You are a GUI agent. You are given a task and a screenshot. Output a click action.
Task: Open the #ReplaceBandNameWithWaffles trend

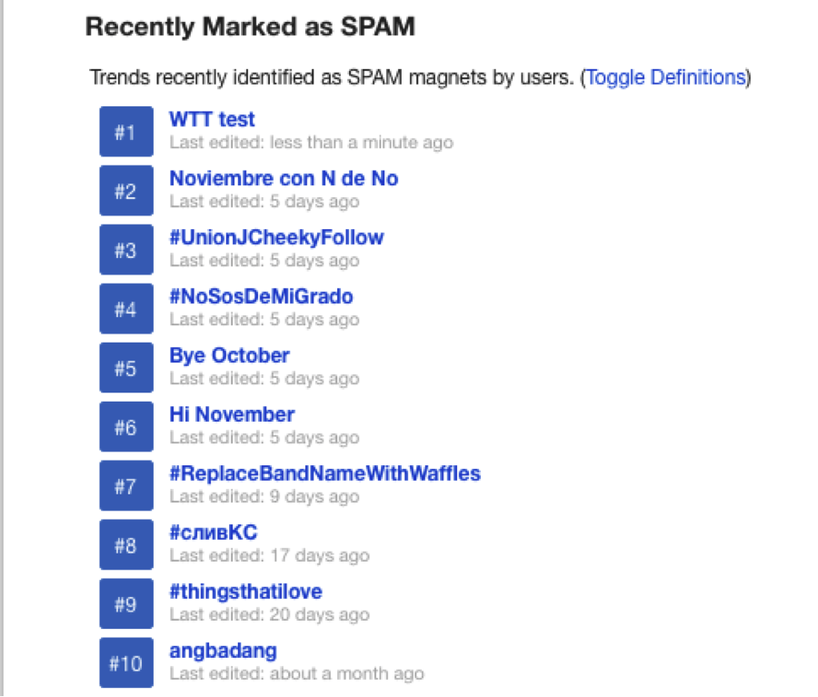(325, 473)
